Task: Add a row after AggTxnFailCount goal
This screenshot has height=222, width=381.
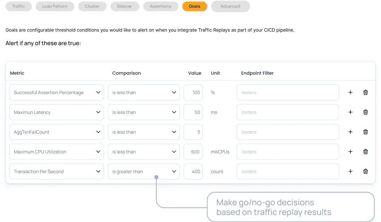Action: [350, 132]
